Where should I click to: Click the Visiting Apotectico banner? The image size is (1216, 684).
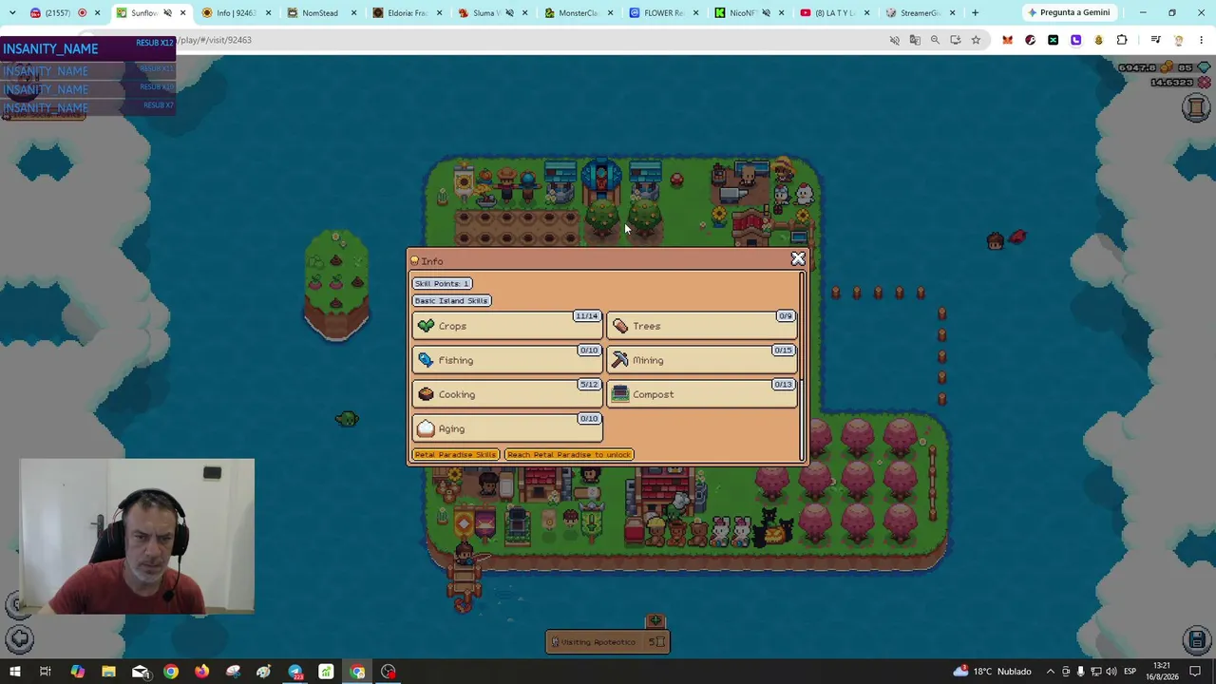tap(608, 642)
